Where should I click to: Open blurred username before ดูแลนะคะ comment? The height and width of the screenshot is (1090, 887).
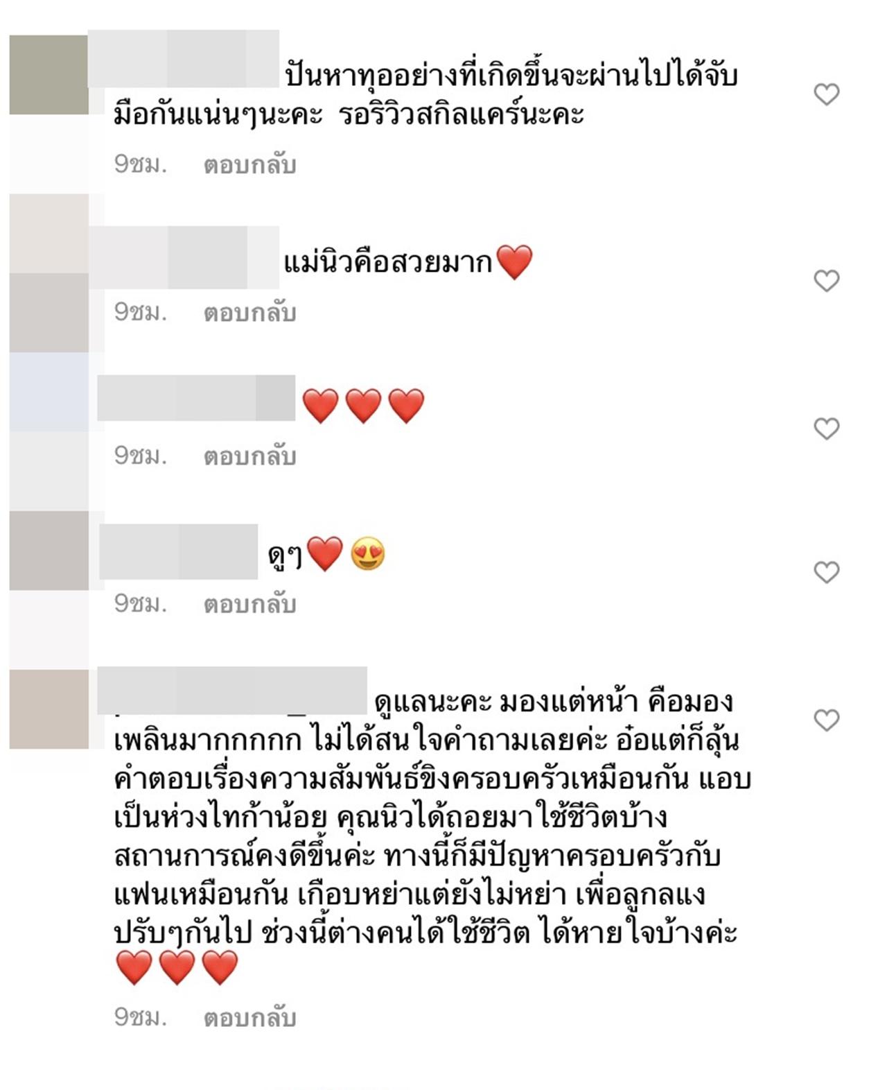pos(232,691)
